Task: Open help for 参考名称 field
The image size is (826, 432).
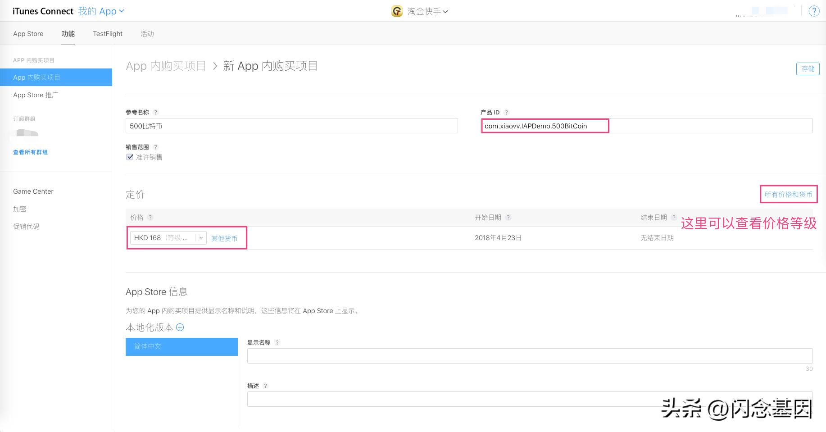Action: [x=156, y=112]
